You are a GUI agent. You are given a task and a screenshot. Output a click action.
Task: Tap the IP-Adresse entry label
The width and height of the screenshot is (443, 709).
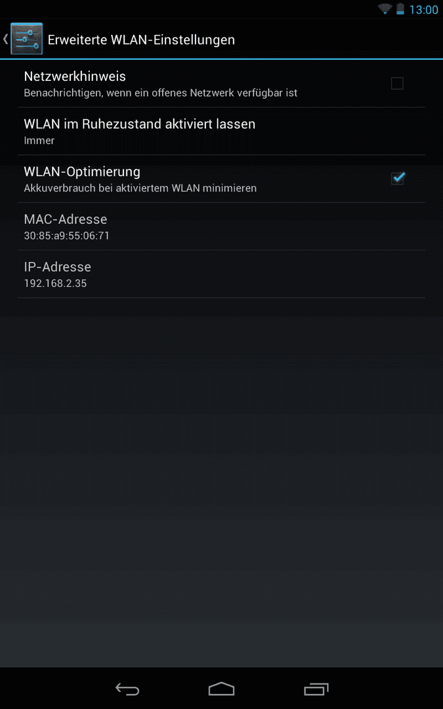(57, 267)
